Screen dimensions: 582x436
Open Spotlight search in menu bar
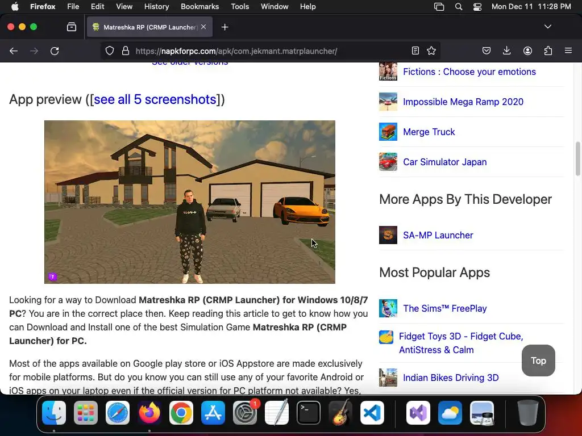(x=459, y=7)
